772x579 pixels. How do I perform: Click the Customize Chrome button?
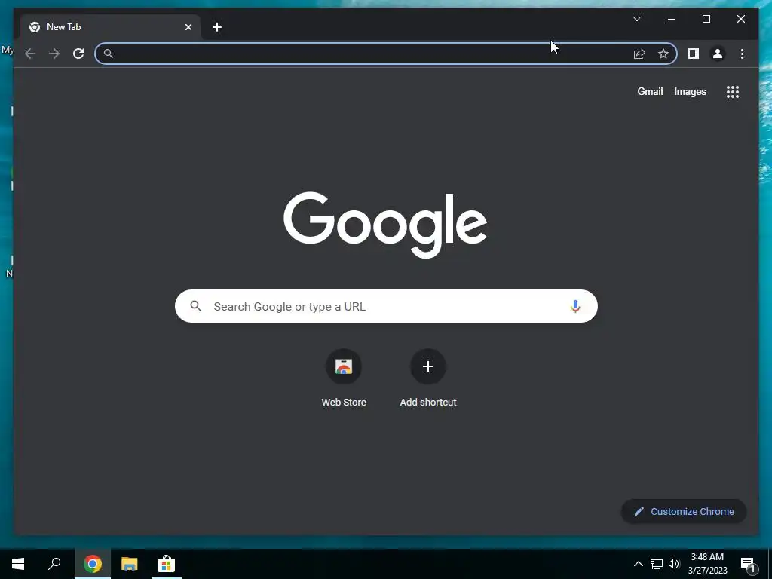(684, 512)
